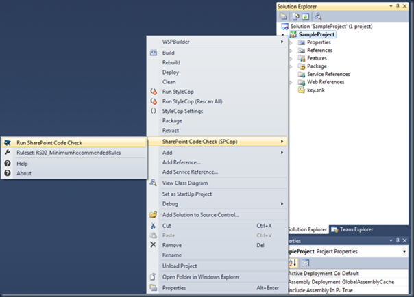Open Solution Explorer window position dropdown arrow
The image size is (414, 297).
[x=391, y=6]
